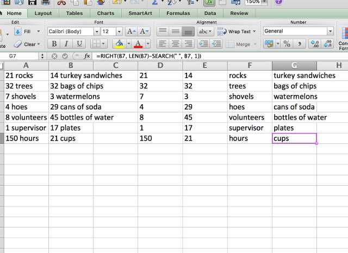Open the Charts tab
Image resolution: width=348 pixels, height=253 pixels.
(x=105, y=13)
